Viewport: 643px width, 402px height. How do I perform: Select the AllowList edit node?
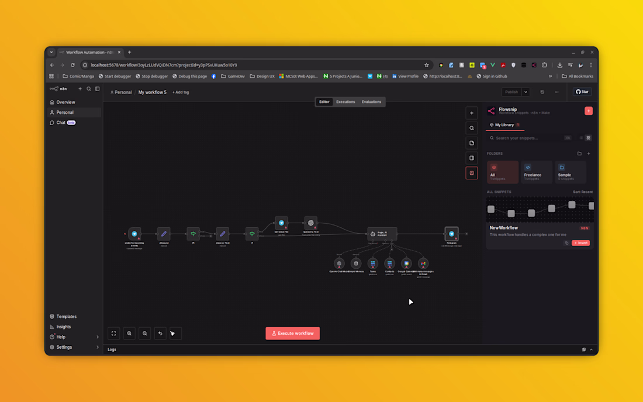[x=164, y=234]
